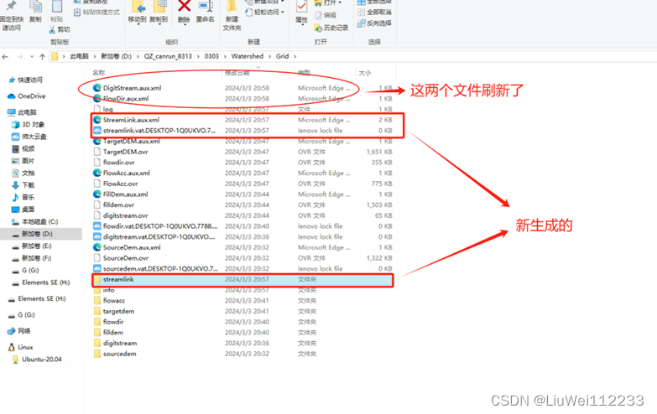Select the file named log
Image resolution: width=657 pixels, height=414 pixels.
[107, 109]
